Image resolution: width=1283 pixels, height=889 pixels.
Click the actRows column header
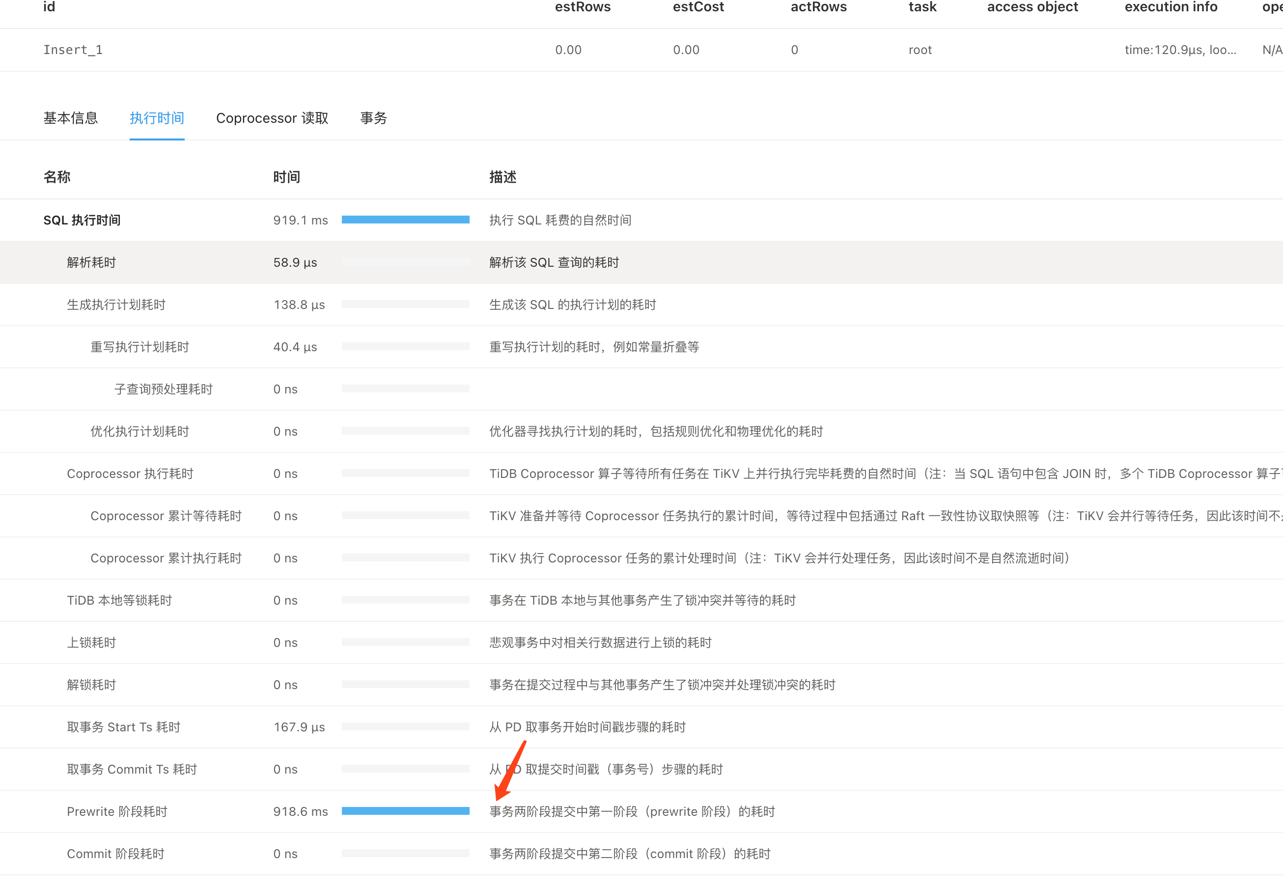[x=819, y=7]
